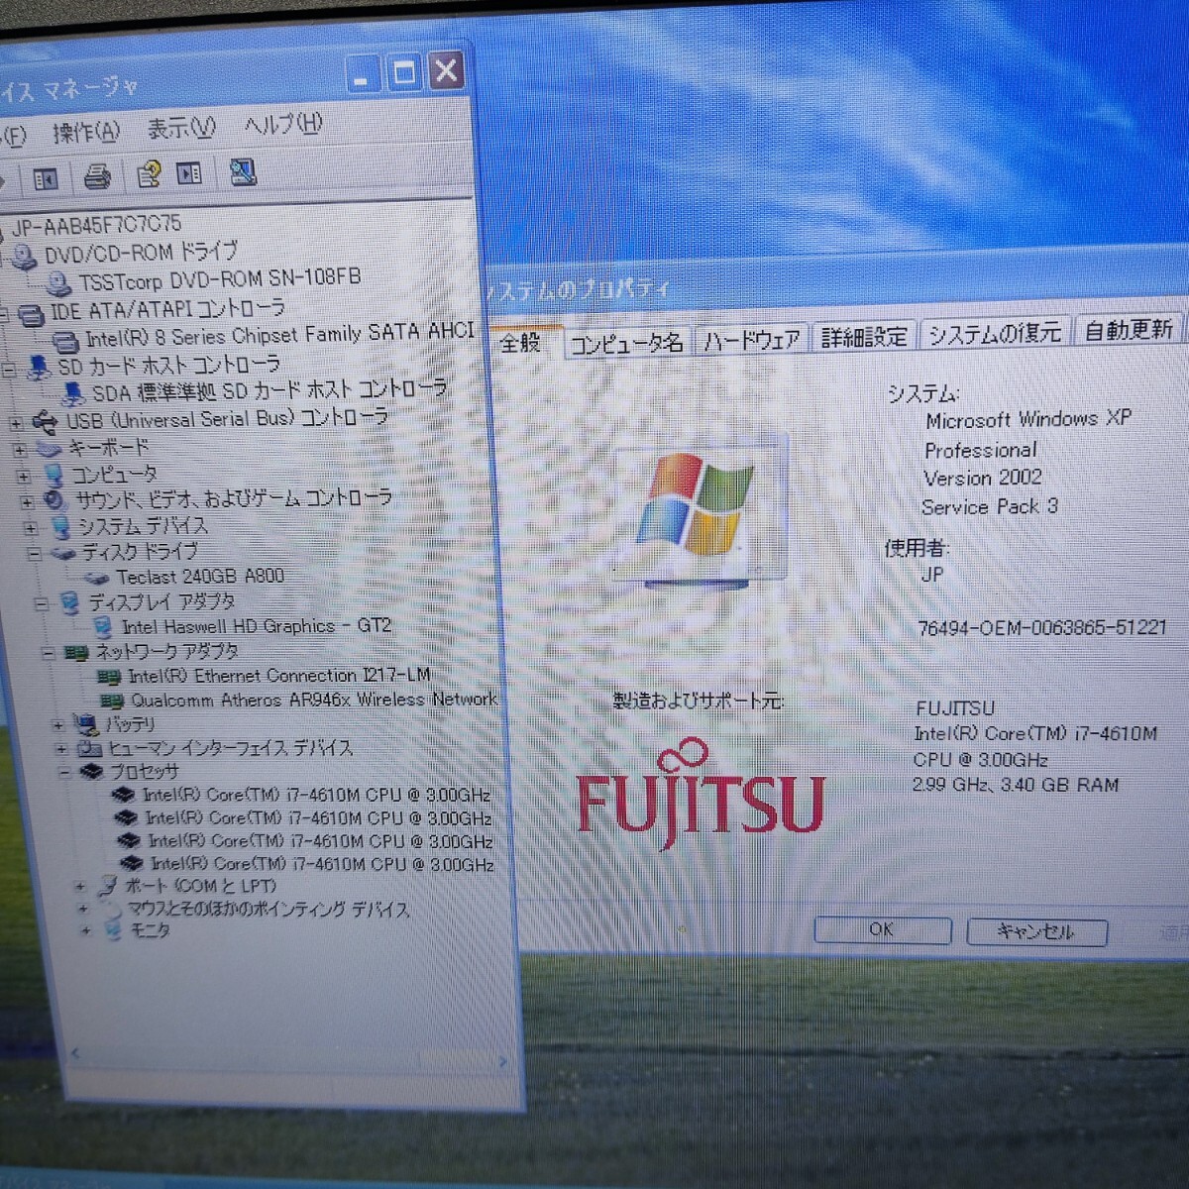Select the TSSTcorp DVD-ROM SN-108FB device icon
Image resolution: width=1189 pixels, height=1189 pixels.
pyautogui.click(x=58, y=284)
